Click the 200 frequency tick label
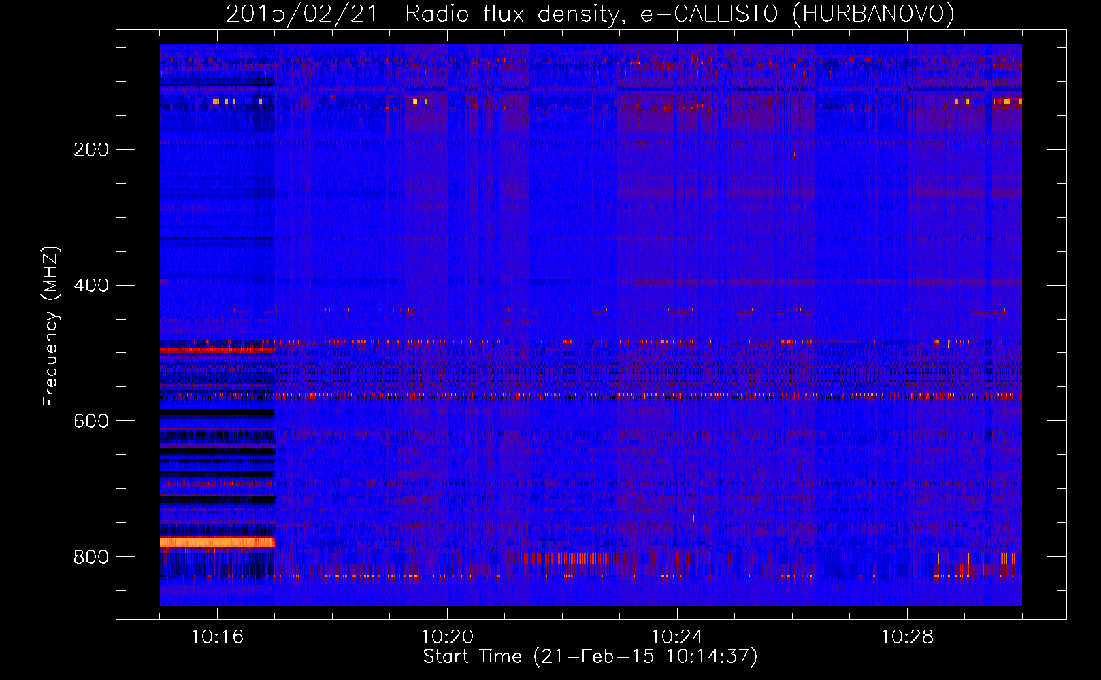 pyautogui.click(x=91, y=150)
